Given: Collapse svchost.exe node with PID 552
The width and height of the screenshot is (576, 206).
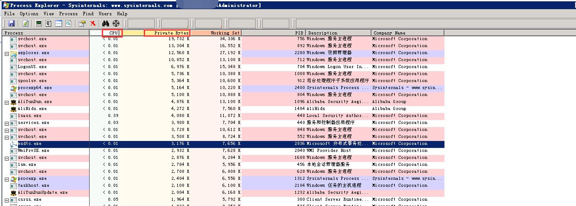Looking at the screenshot, I should pyautogui.click(x=7, y=137).
